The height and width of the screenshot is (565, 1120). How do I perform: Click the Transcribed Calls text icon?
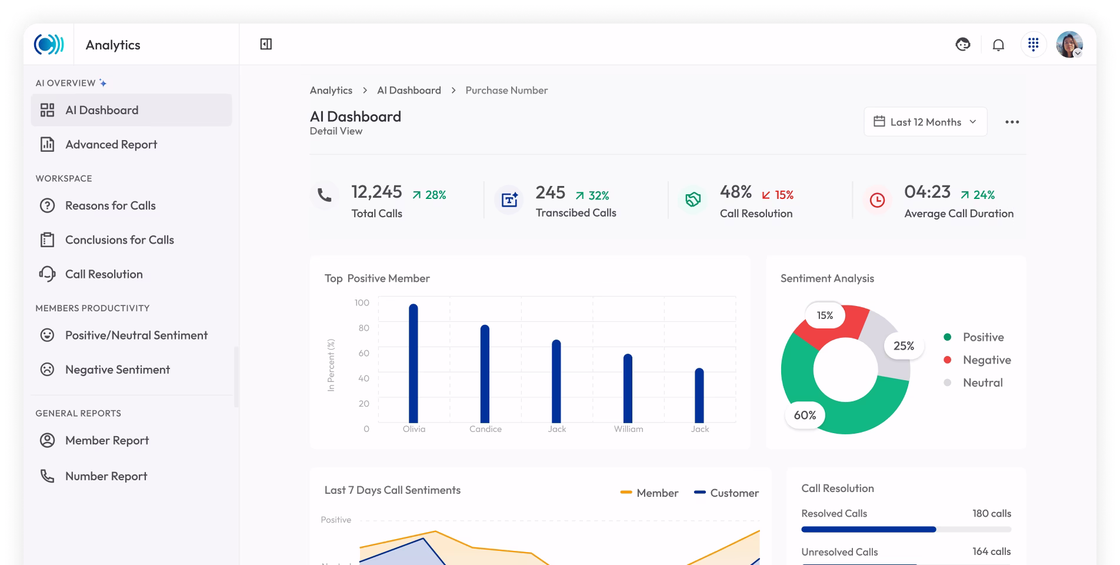pyautogui.click(x=509, y=200)
